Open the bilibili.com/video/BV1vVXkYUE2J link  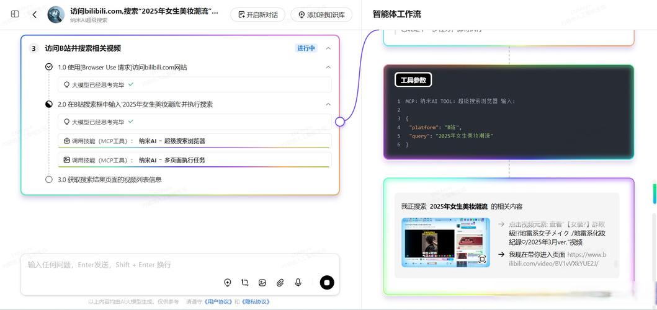pos(558,259)
